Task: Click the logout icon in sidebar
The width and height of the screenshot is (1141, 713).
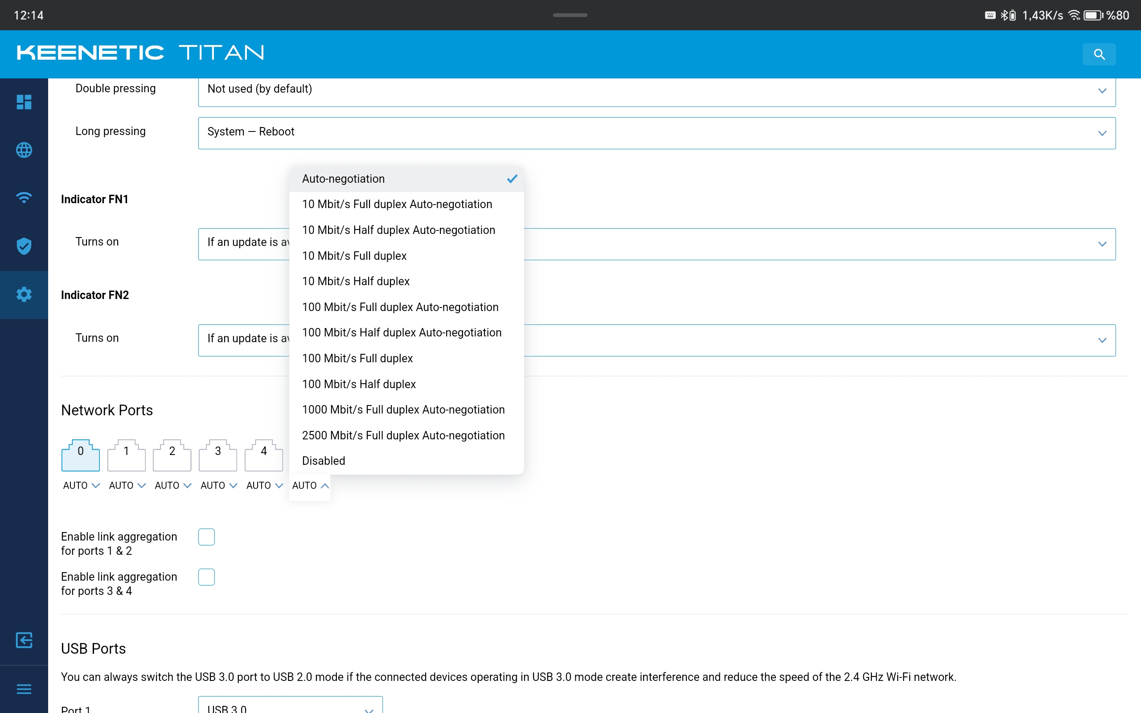Action: 24,640
